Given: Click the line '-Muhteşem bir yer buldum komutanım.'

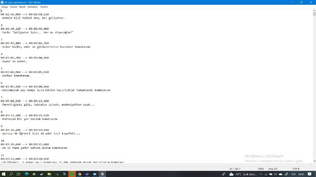Looking at the screenshot, I should (29, 119).
